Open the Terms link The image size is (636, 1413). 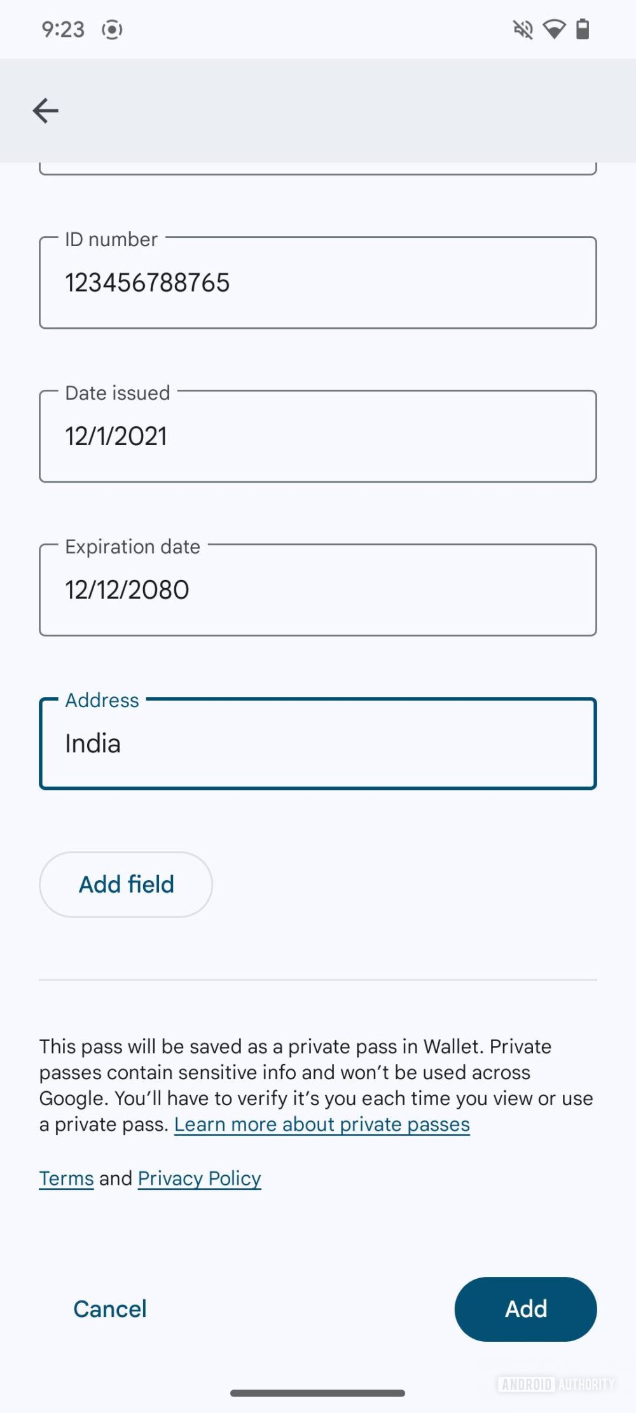[66, 1178]
